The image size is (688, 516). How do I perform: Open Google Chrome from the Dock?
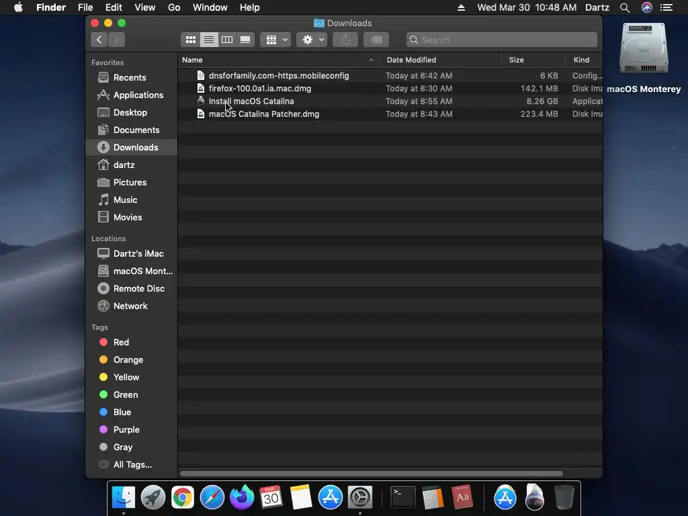pyautogui.click(x=183, y=497)
